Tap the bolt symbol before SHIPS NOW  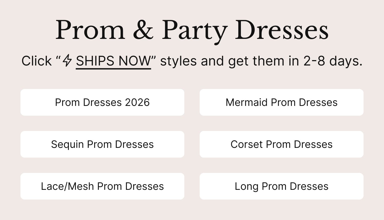tap(67, 61)
